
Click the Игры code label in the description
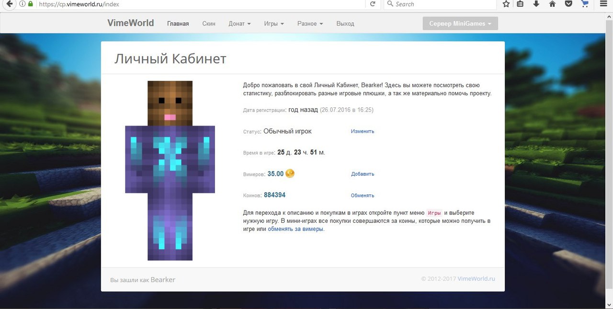(x=434, y=213)
